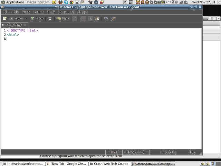The image size is (221, 166).
Task: Open the Edit menu in gedit
Action: tap(16, 12)
